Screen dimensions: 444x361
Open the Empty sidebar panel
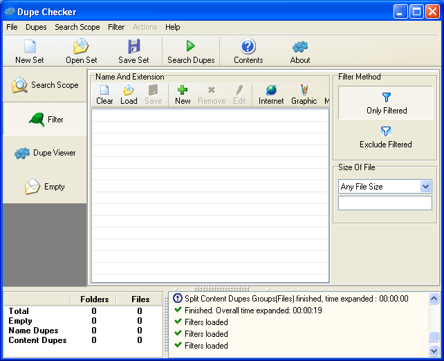coord(45,187)
